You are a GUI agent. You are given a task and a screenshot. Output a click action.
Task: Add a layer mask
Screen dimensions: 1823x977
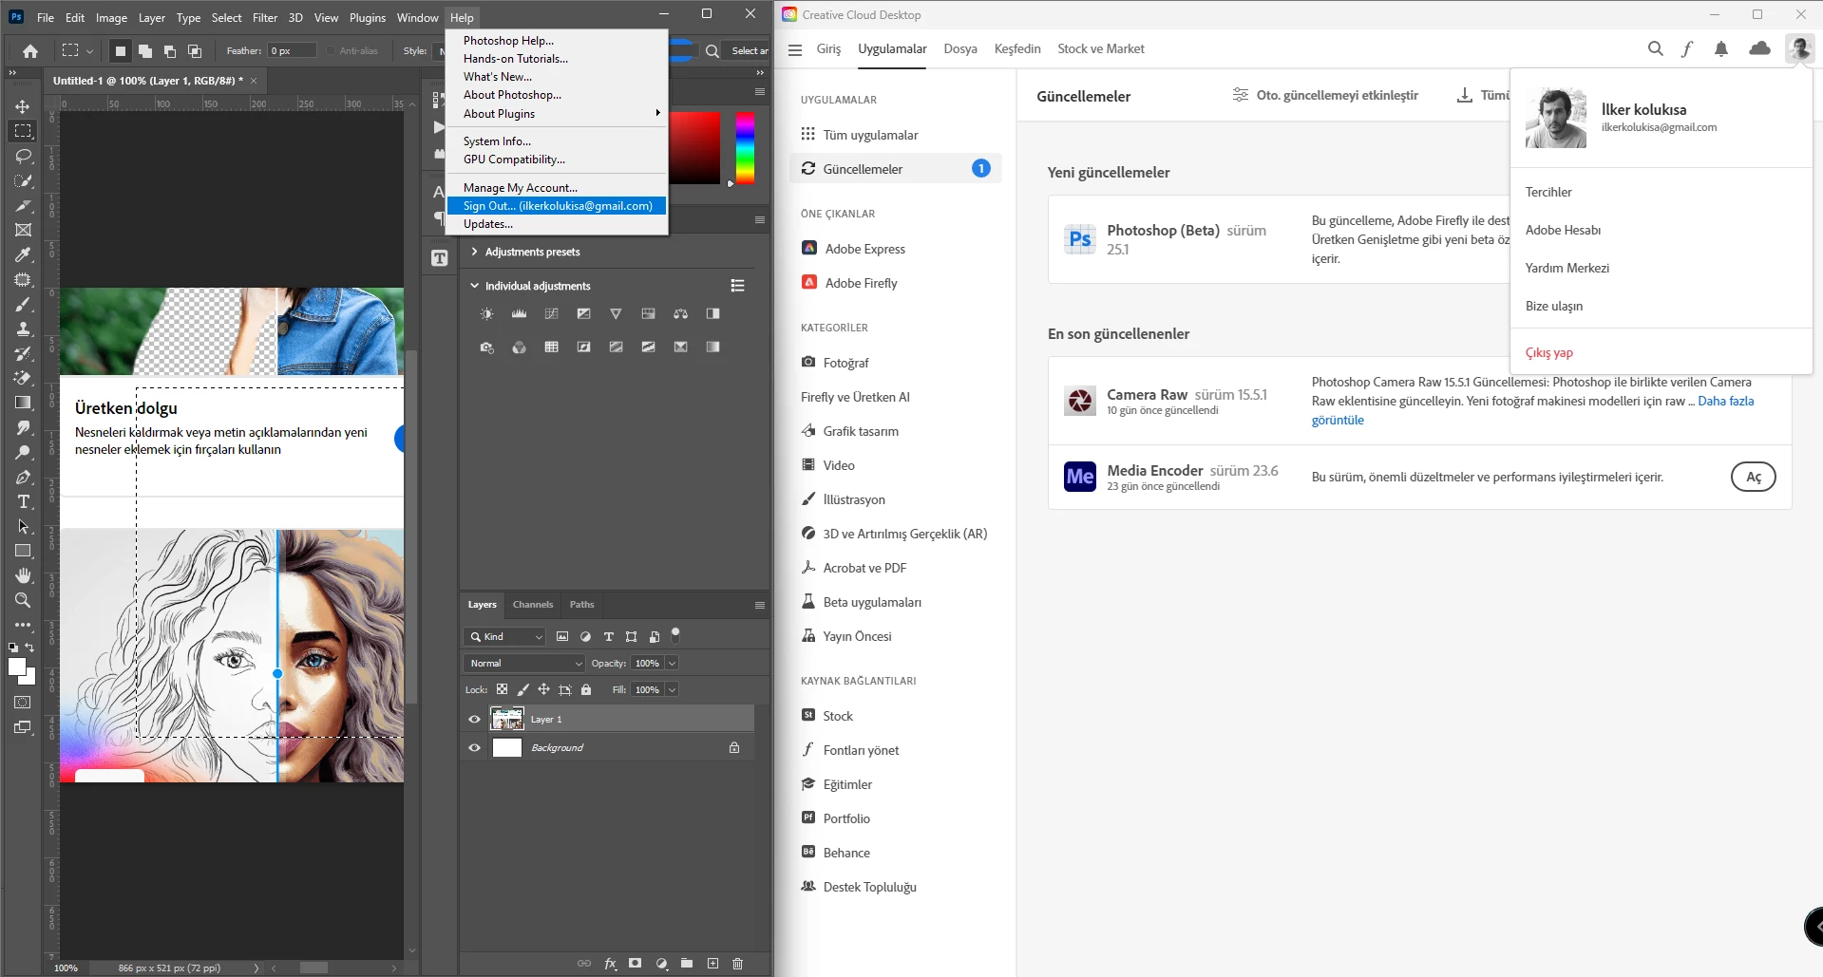(x=635, y=964)
